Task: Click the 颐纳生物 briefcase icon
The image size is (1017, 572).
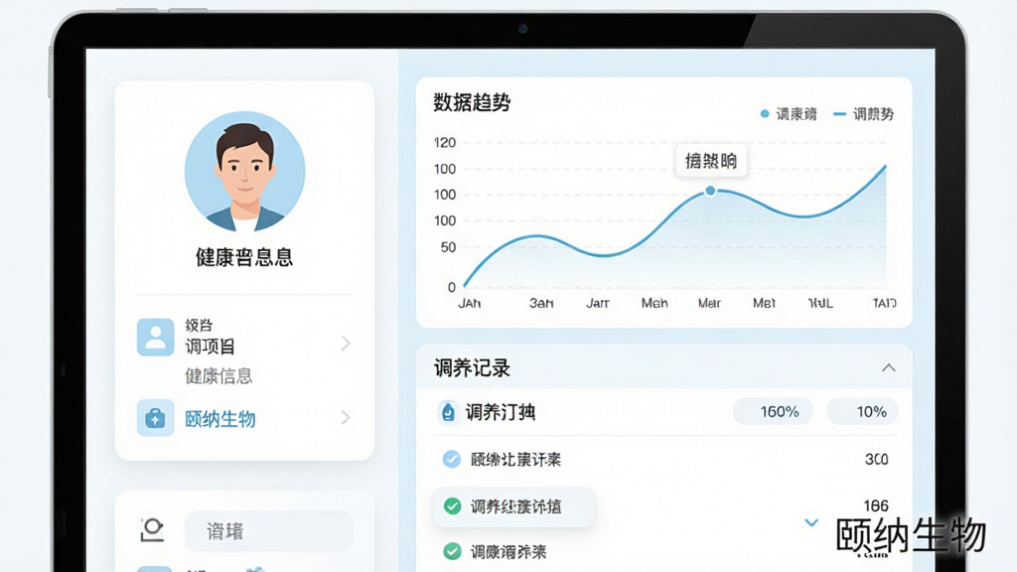Action: click(x=155, y=418)
